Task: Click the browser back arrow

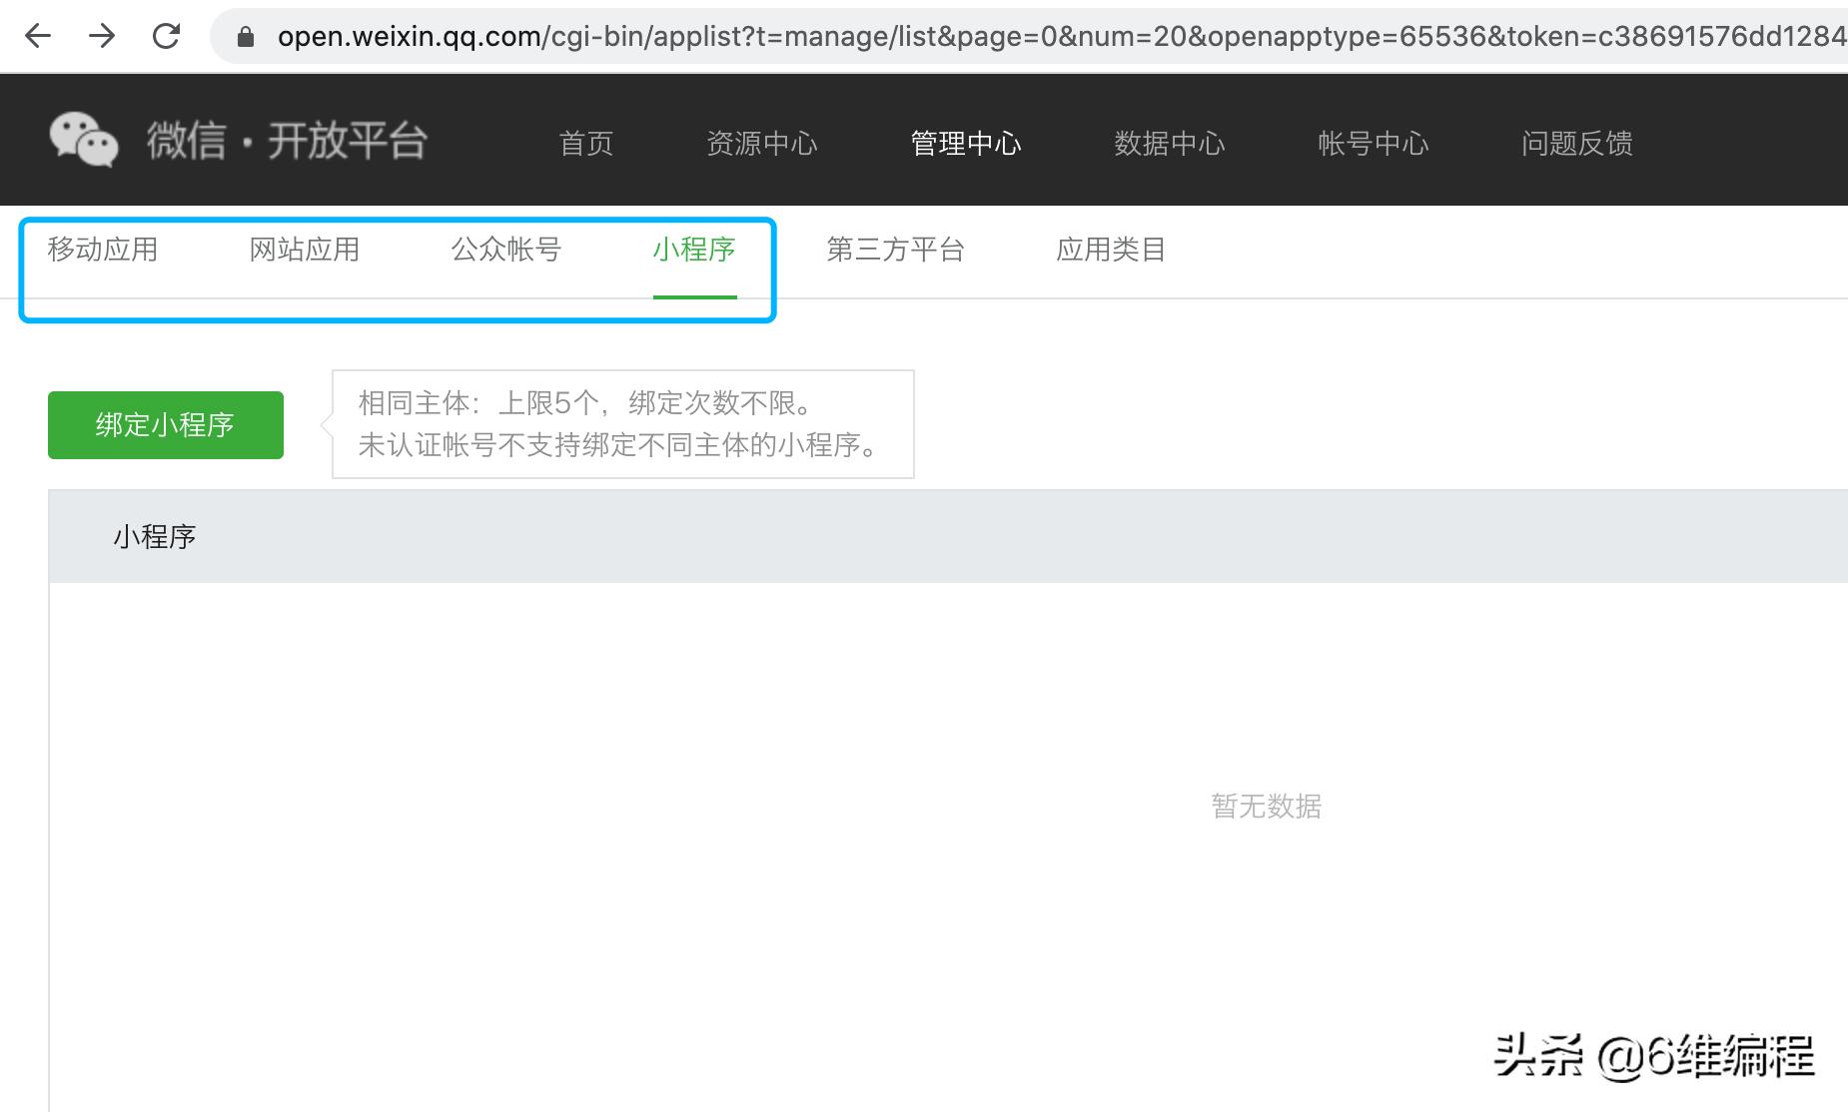Action: 37,36
